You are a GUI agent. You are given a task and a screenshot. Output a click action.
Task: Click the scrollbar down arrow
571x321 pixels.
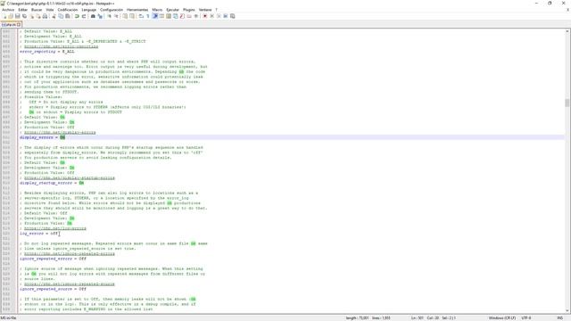pyautogui.click(x=567, y=310)
